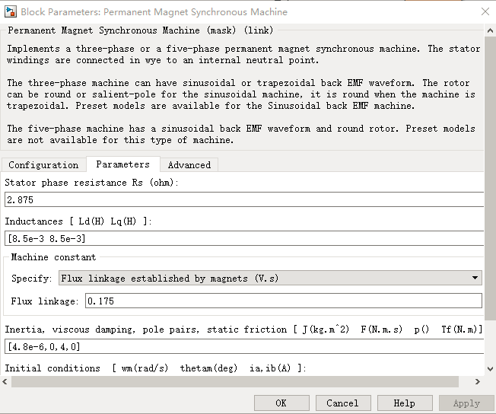Click the 'Inductances [ Ld(H) Lq(H) ]:' label
496x414 pixels.
[x=78, y=221]
